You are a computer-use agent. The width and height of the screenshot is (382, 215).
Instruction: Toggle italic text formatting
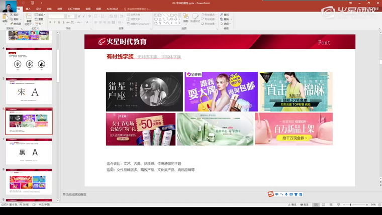pos(55,23)
